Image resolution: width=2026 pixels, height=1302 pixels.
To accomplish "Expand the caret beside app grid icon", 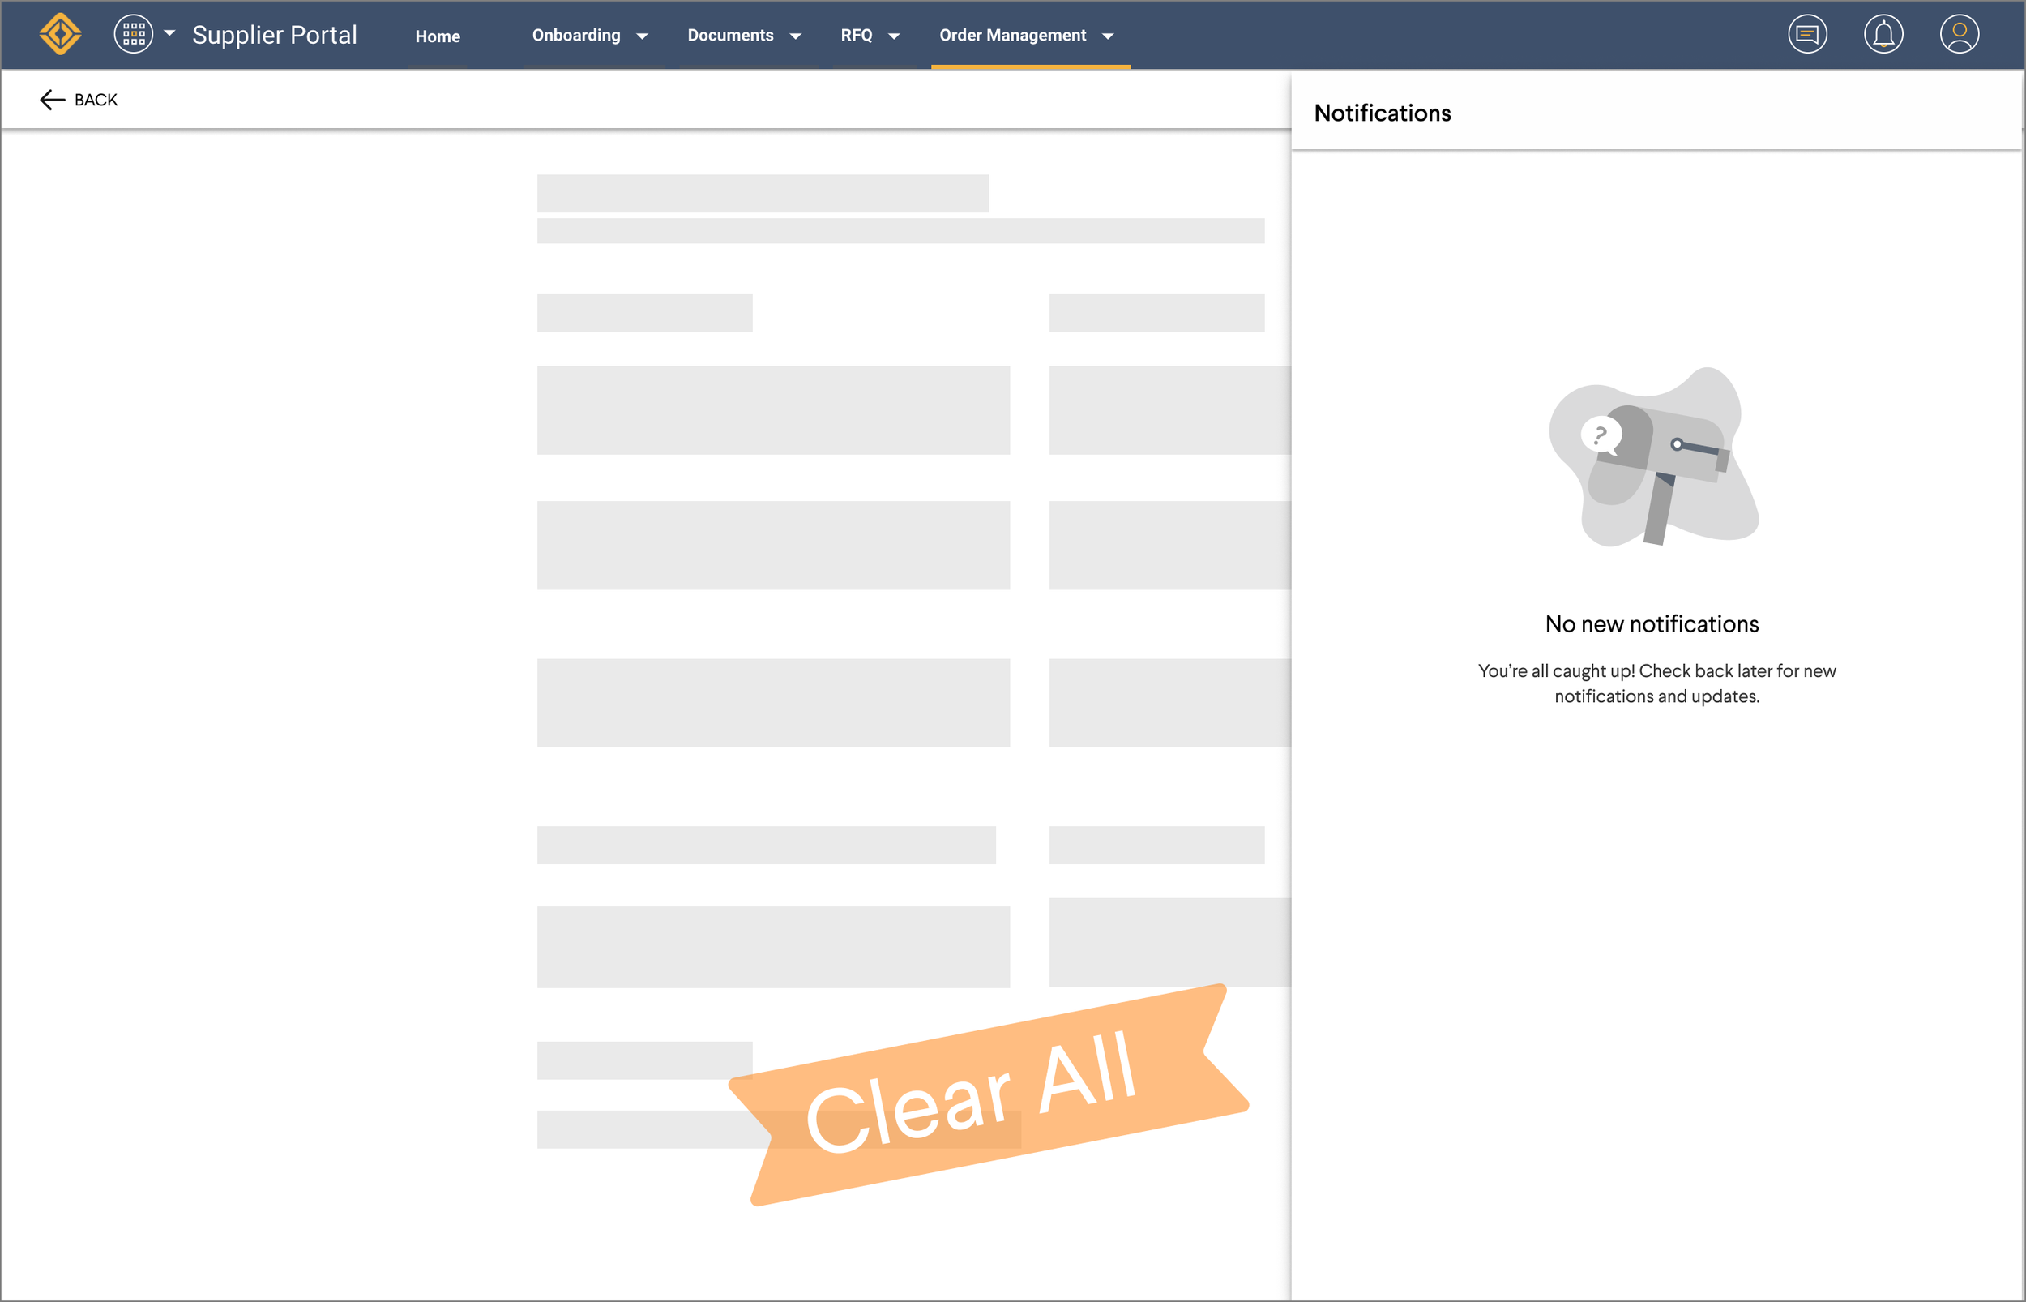I will tap(170, 33).
